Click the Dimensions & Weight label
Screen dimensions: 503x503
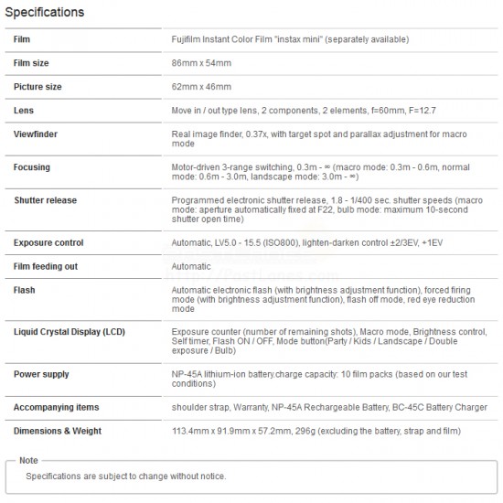click(x=58, y=431)
